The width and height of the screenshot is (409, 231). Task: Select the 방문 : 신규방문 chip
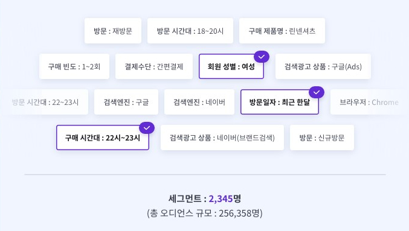click(x=322, y=138)
